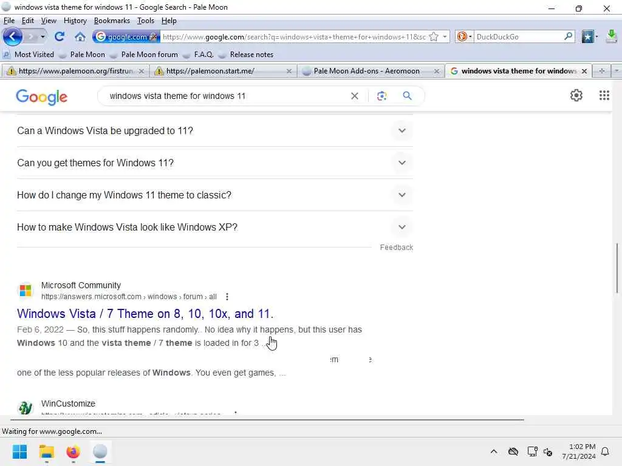Open the Edit menu
This screenshot has width=622, height=466.
(27, 21)
